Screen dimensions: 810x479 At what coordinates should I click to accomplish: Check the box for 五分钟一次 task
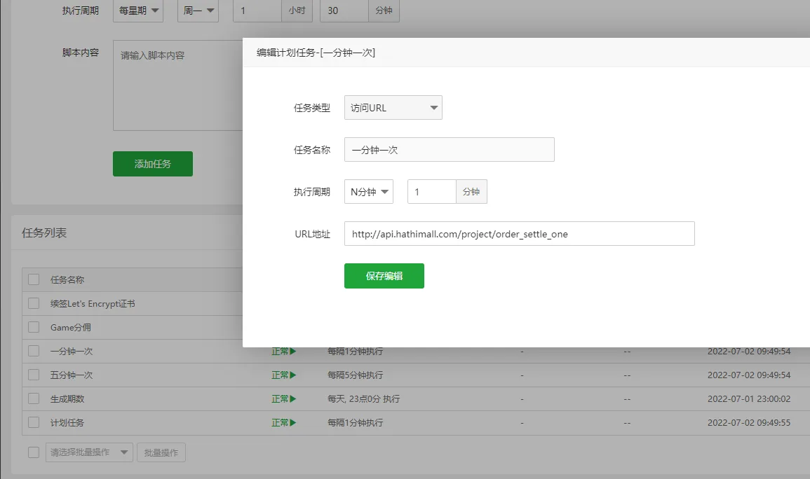point(34,375)
